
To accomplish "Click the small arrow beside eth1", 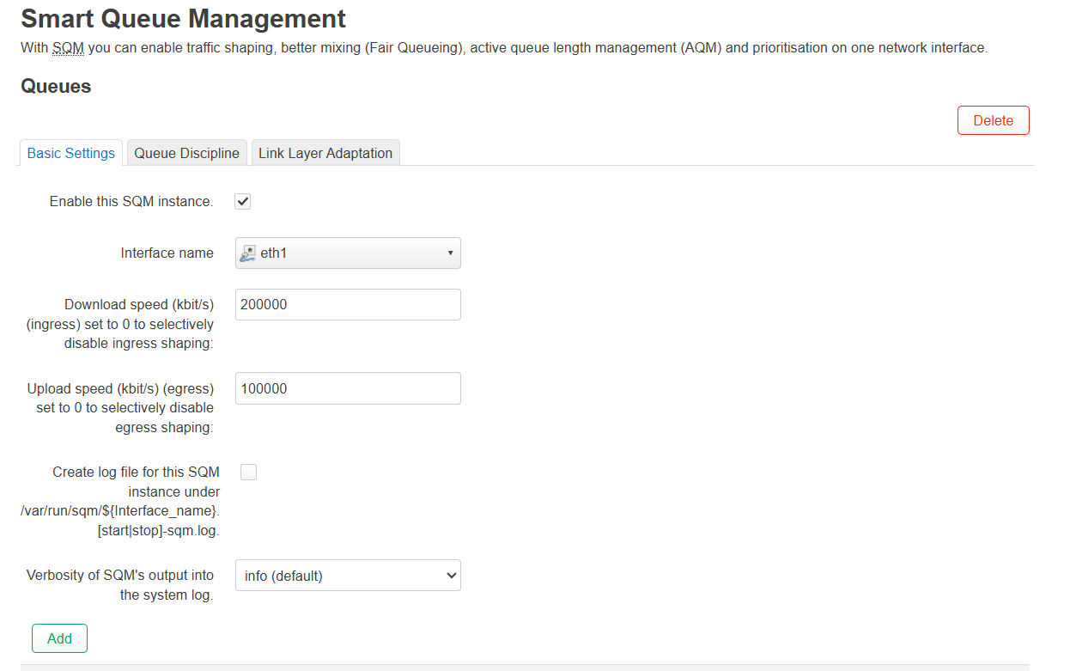I will [450, 253].
